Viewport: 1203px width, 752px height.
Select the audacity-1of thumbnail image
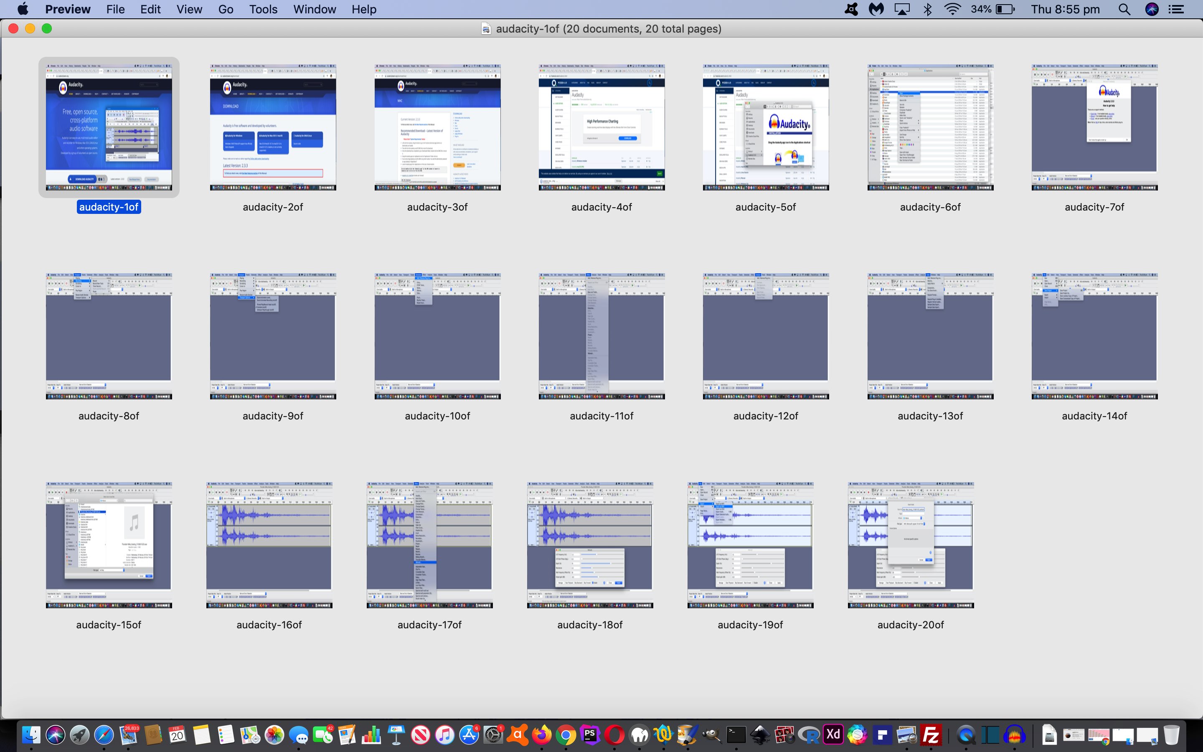pos(109,127)
